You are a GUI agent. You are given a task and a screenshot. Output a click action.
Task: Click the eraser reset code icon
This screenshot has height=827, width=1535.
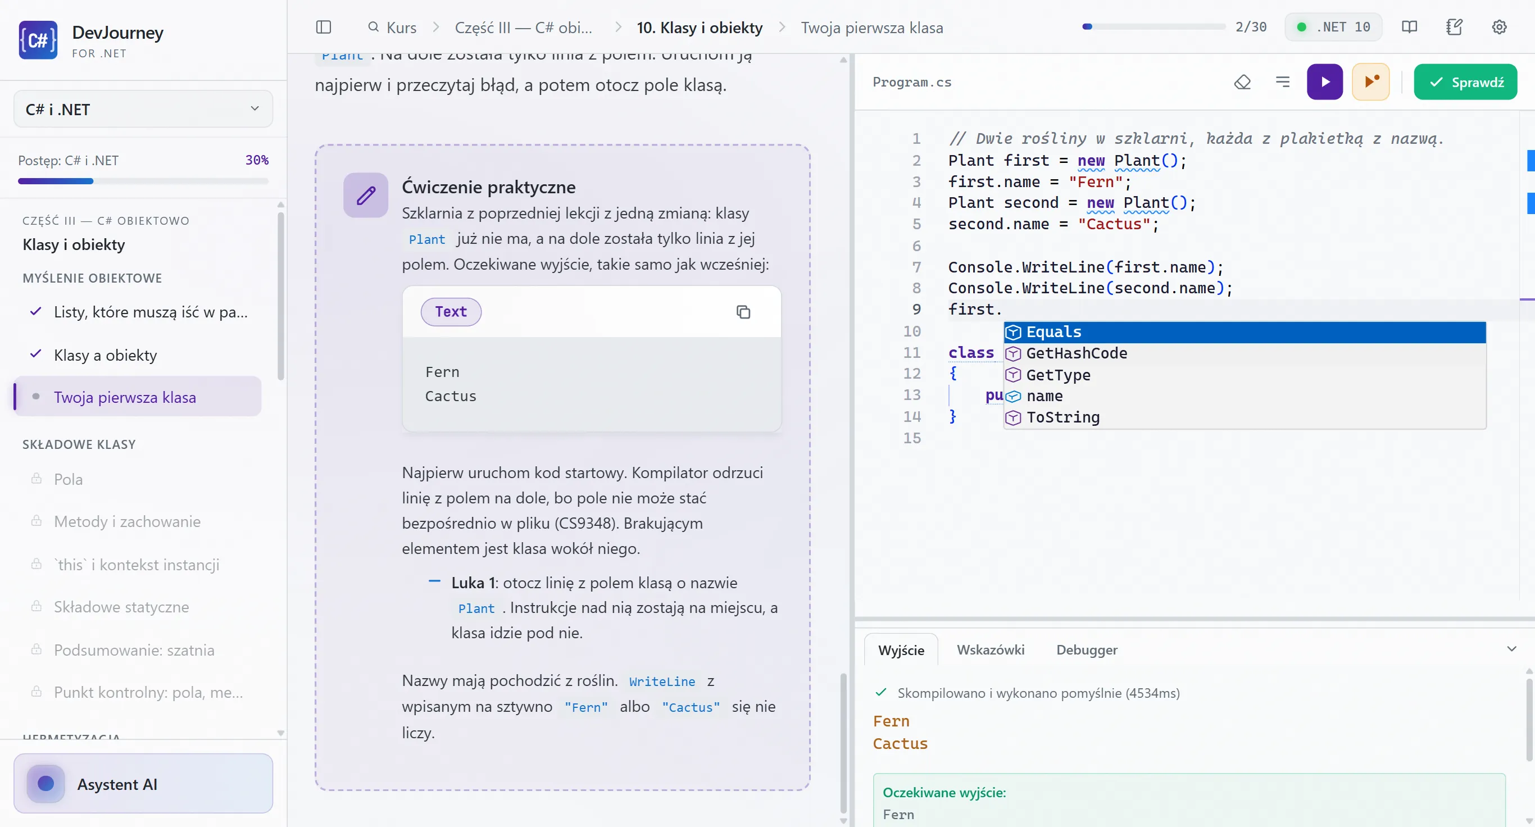coord(1242,82)
